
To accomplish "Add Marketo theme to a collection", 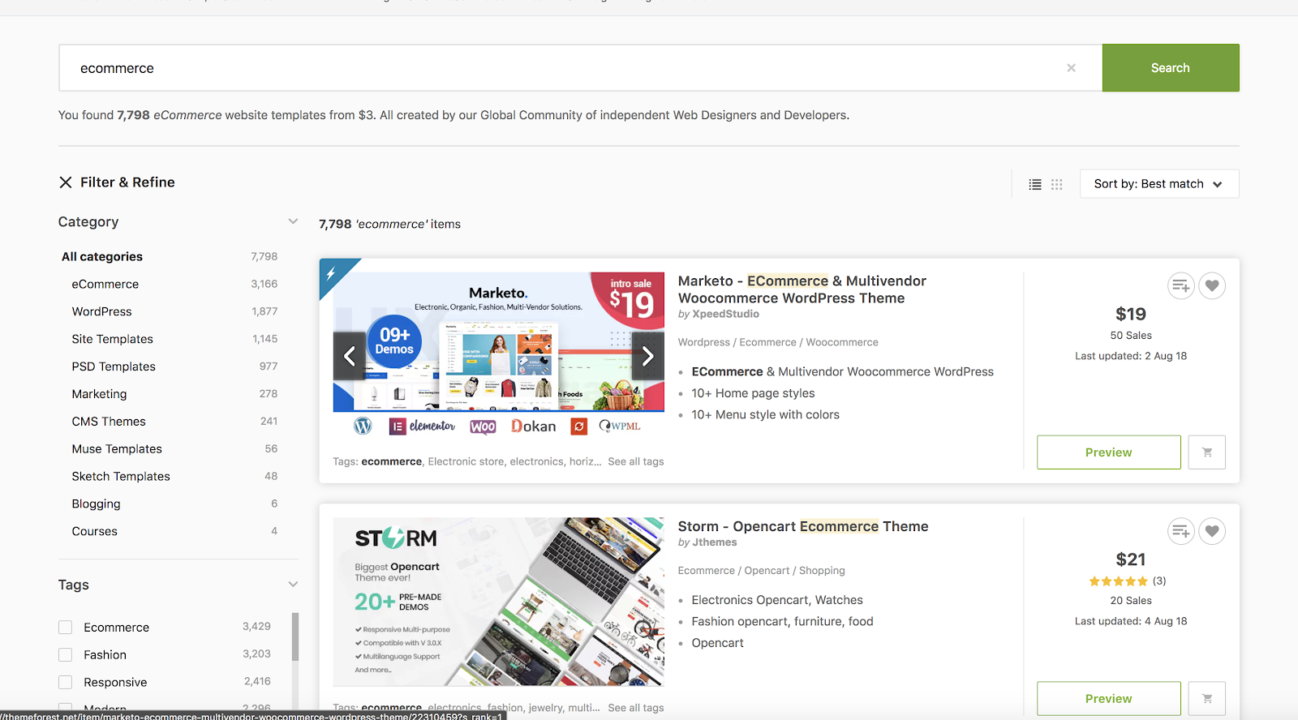I will point(1181,285).
